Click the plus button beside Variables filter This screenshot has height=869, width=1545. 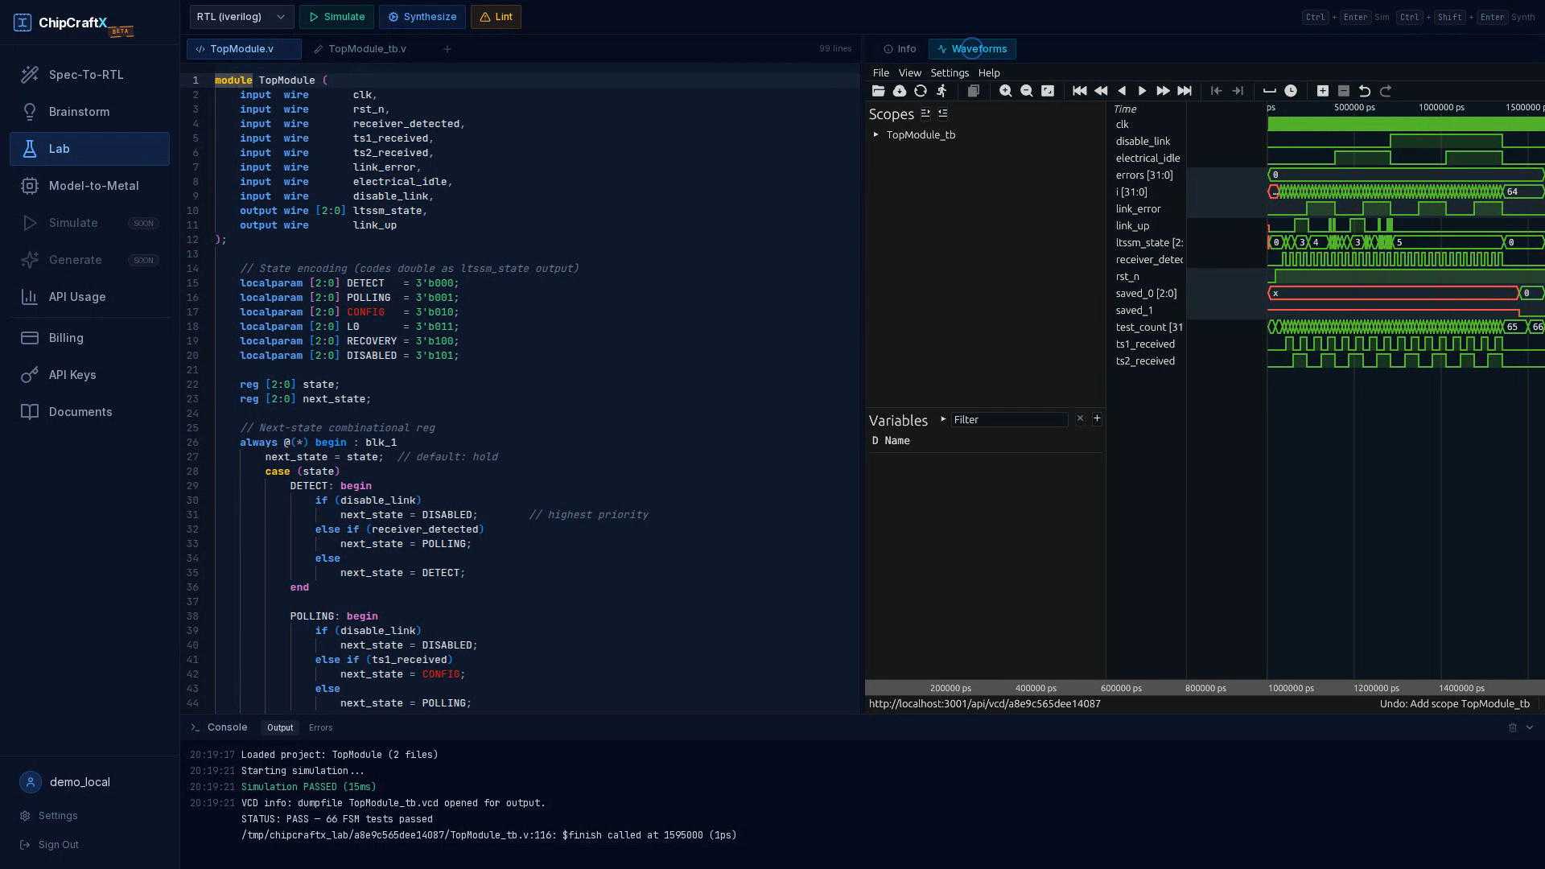pyautogui.click(x=1097, y=418)
